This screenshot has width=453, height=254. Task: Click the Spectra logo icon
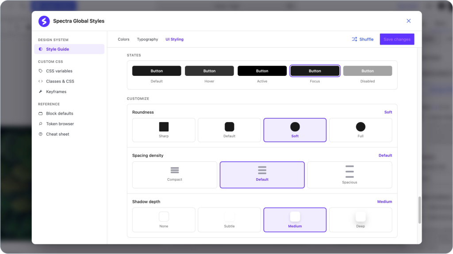(44, 21)
